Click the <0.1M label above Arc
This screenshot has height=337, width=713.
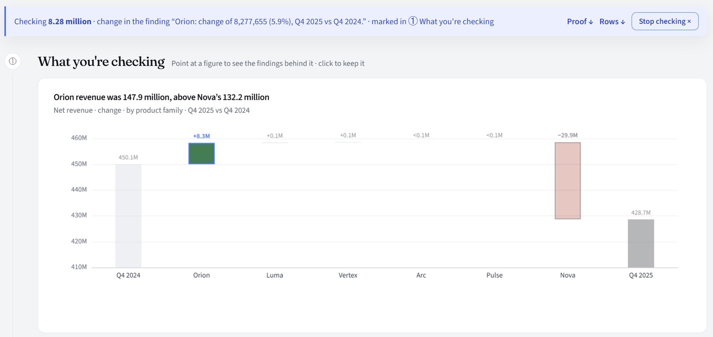click(x=421, y=135)
